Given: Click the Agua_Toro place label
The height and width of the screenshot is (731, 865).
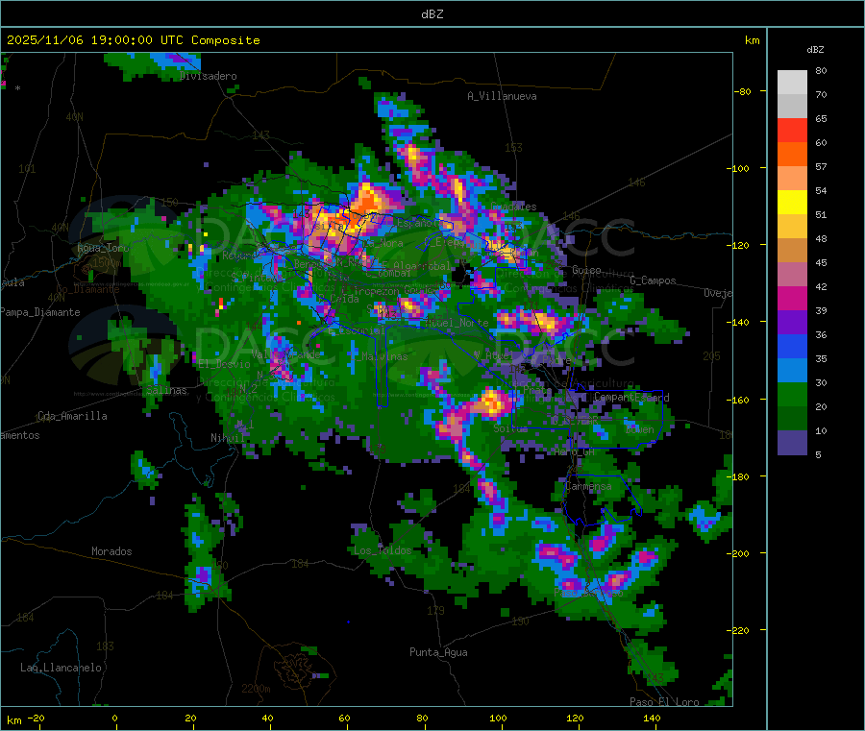Looking at the screenshot, I should [103, 248].
